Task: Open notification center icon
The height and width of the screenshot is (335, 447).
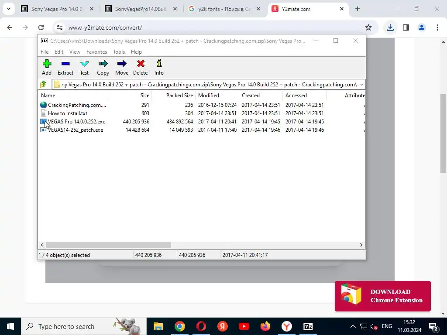Action: [433, 326]
